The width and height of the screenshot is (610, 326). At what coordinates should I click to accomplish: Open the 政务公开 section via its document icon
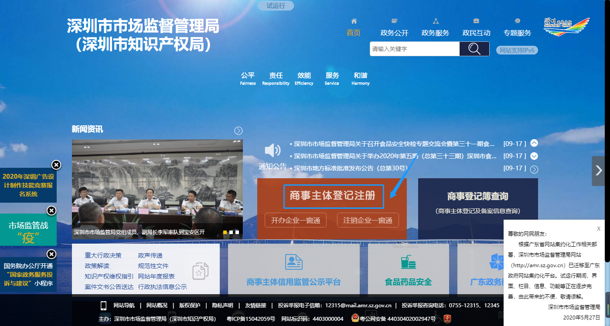tap(394, 21)
